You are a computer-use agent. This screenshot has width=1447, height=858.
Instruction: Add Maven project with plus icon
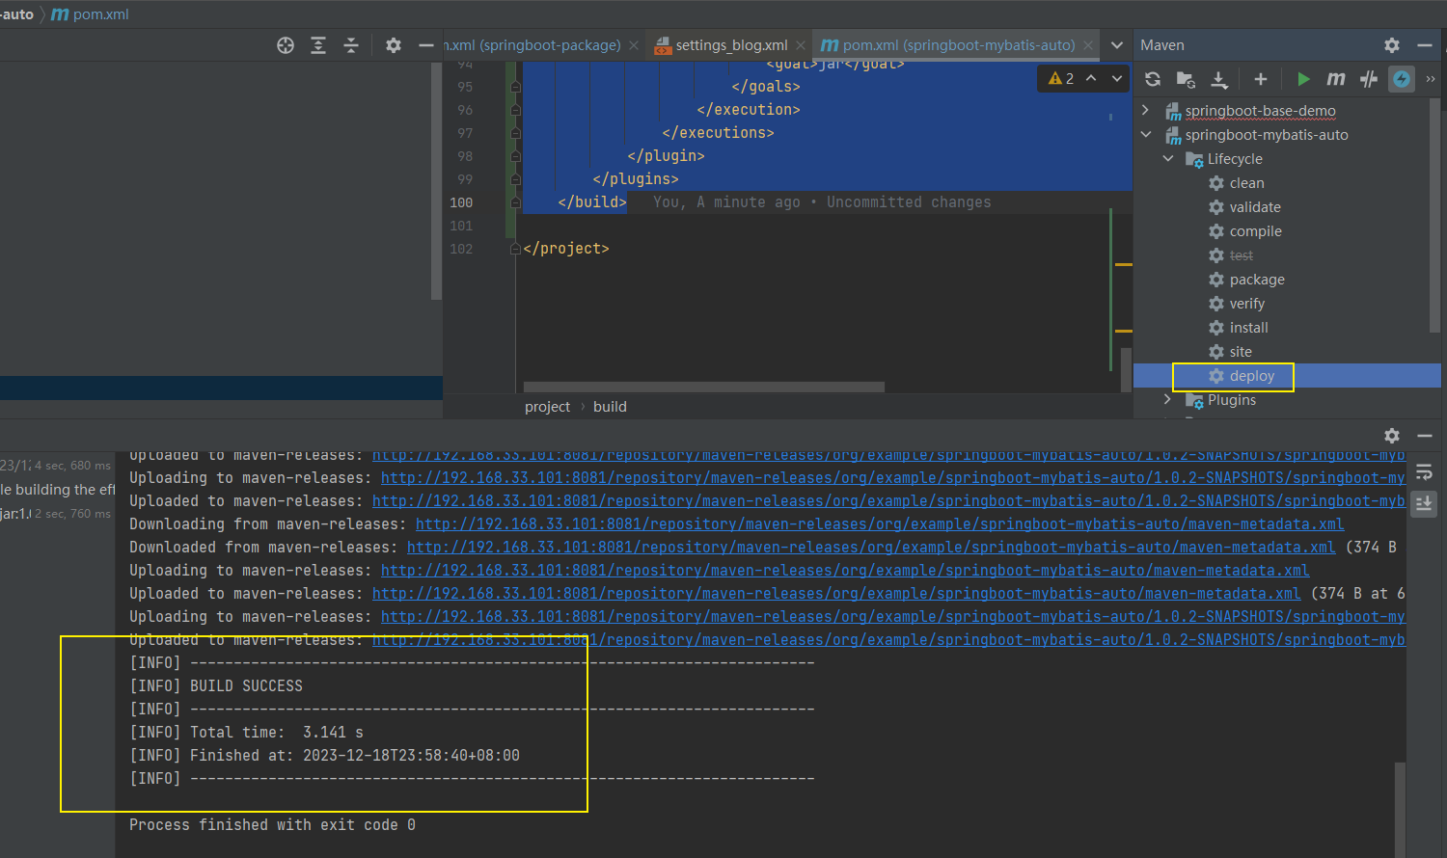(x=1260, y=79)
